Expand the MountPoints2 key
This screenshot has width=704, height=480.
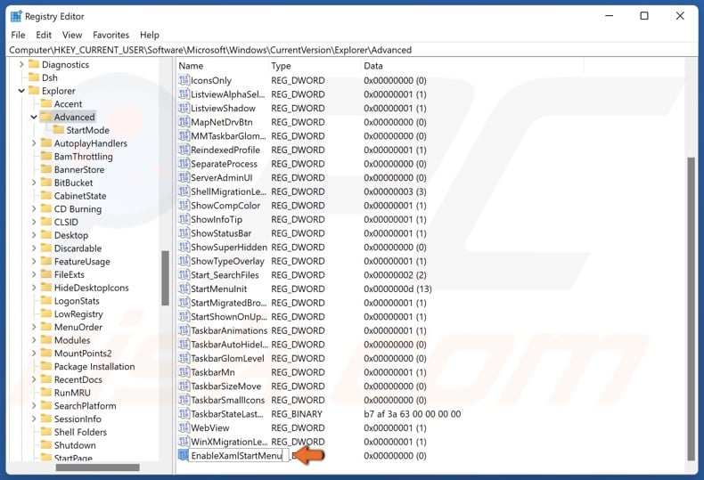click(x=34, y=354)
